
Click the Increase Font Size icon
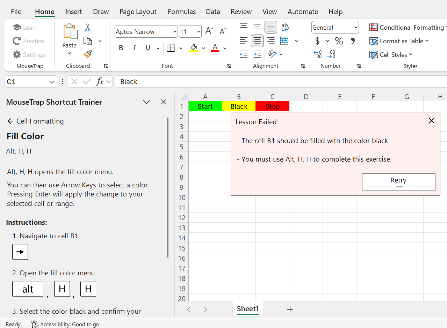(x=209, y=31)
